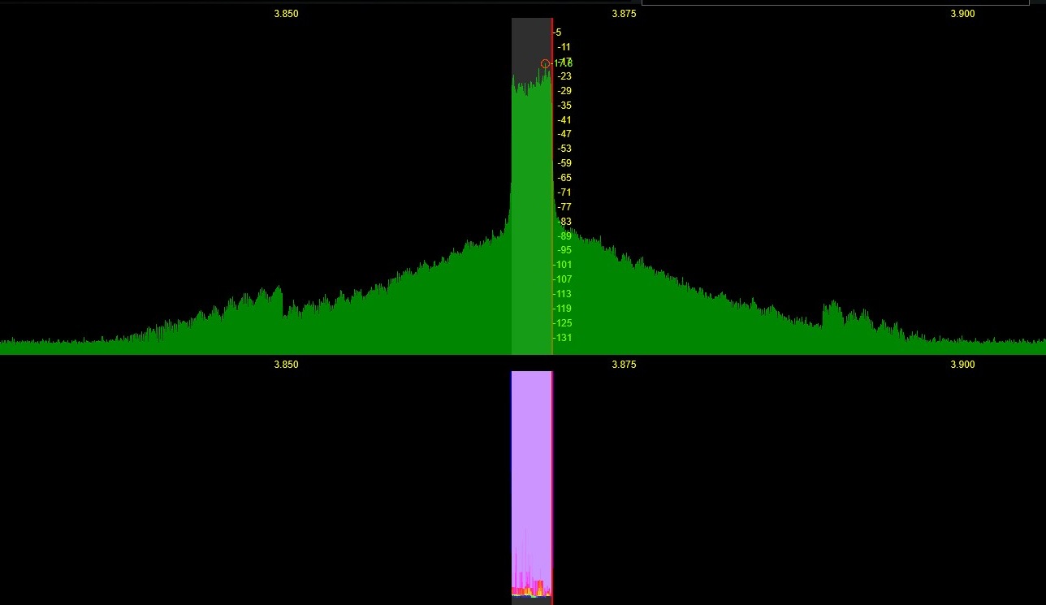Viewport: 1046px width, 605px height.
Task: Click the empty input box at top right
Action: [x=835, y=2]
